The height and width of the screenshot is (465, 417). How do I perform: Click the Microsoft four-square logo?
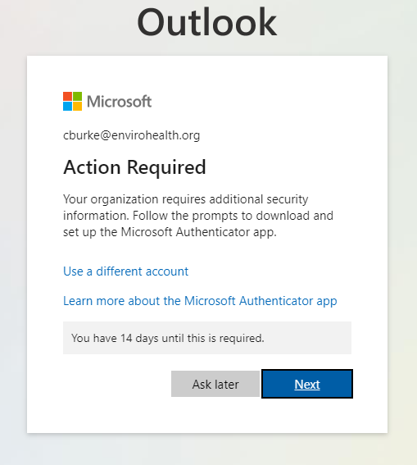(x=73, y=101)
